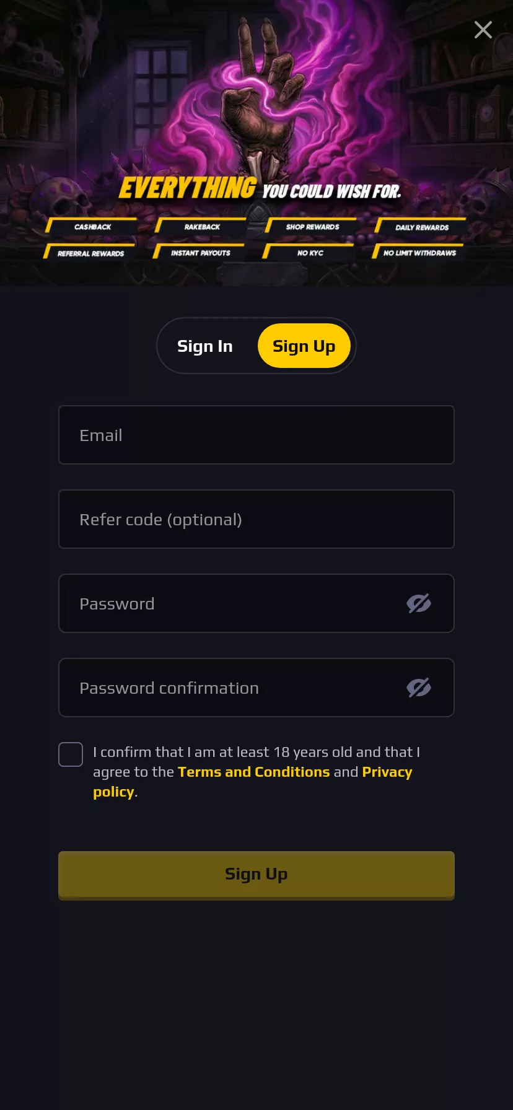Select the yellow Sign Up tab

point(304,346)
